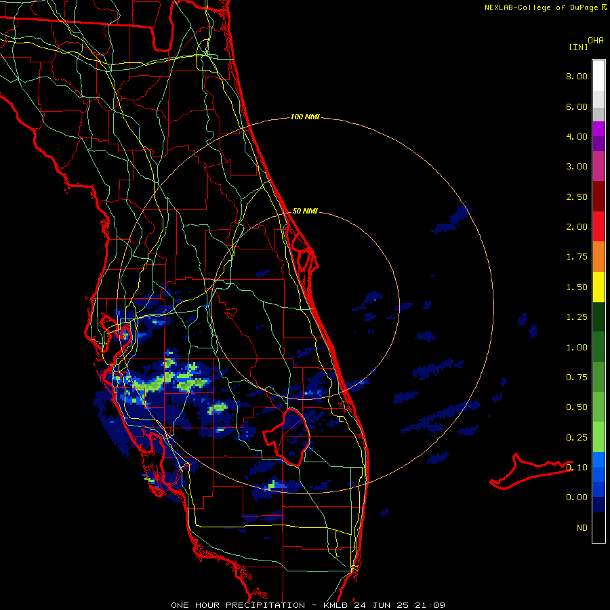Select the 1.00 legend value
610x610 pixels.
577,348
